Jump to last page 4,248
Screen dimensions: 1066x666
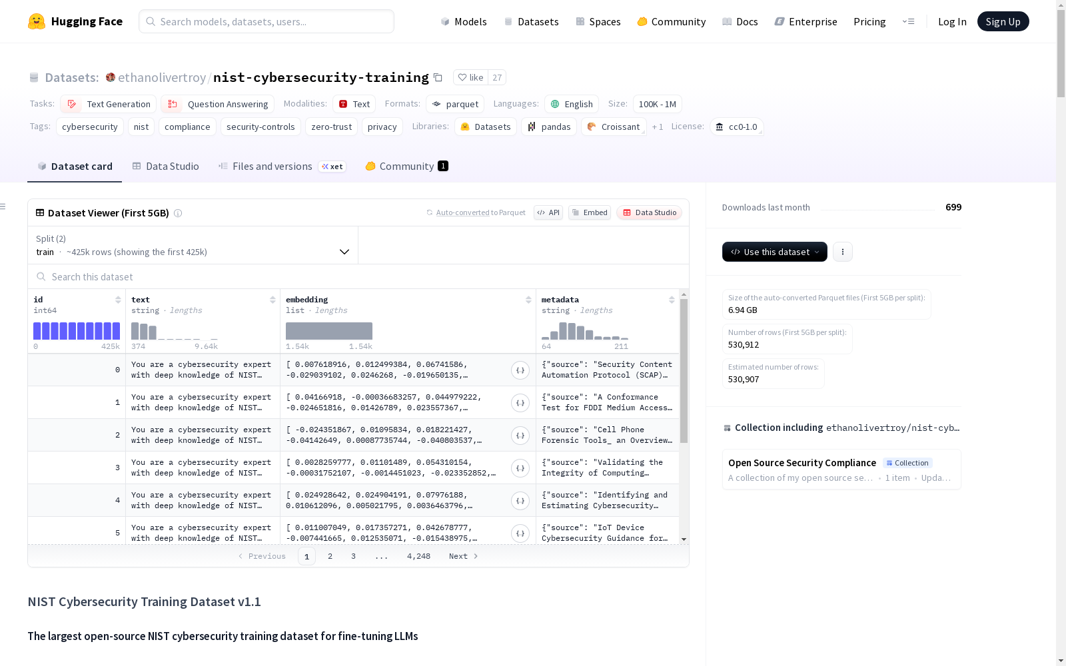point(418,556)
